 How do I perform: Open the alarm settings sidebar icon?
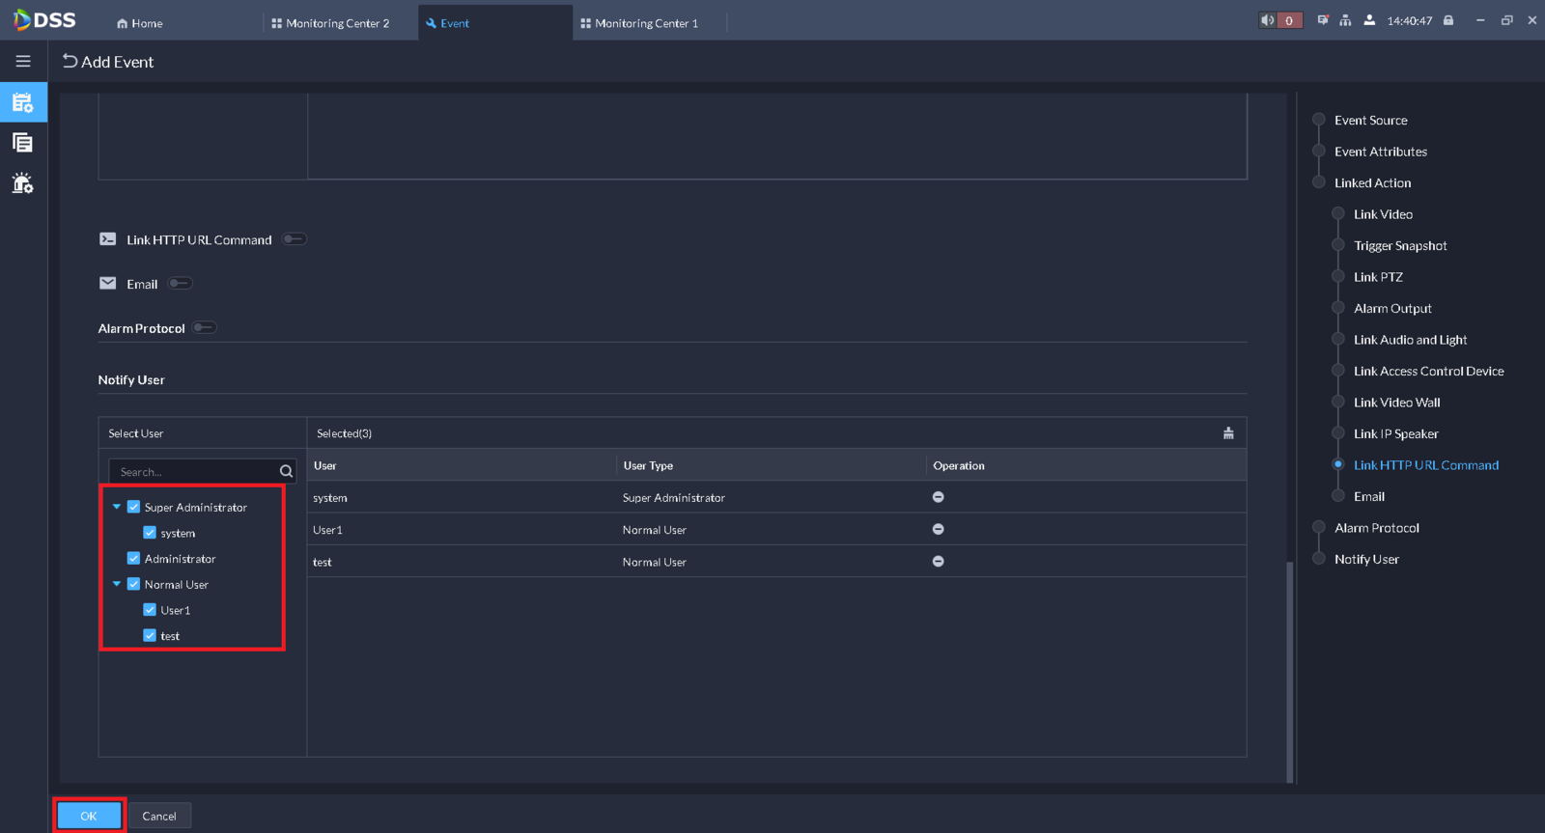pos(23,183)
